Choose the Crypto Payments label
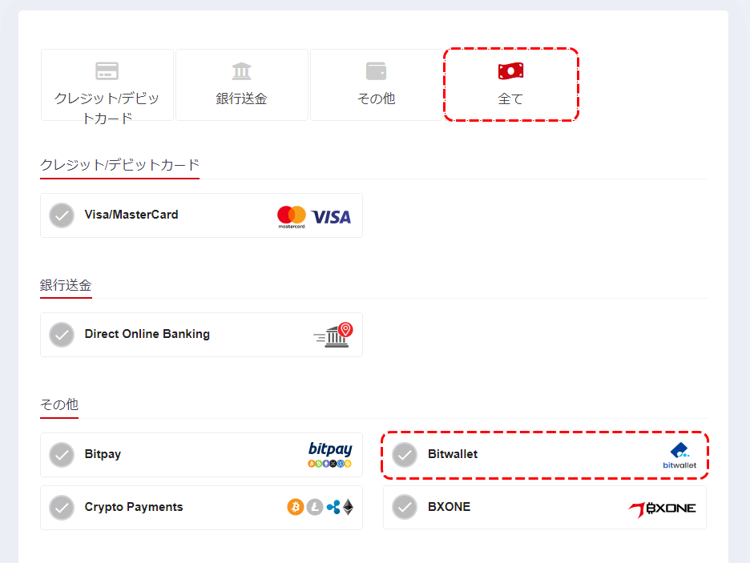The height and width of the screenshot is (563, 750). tap(134, 507)
